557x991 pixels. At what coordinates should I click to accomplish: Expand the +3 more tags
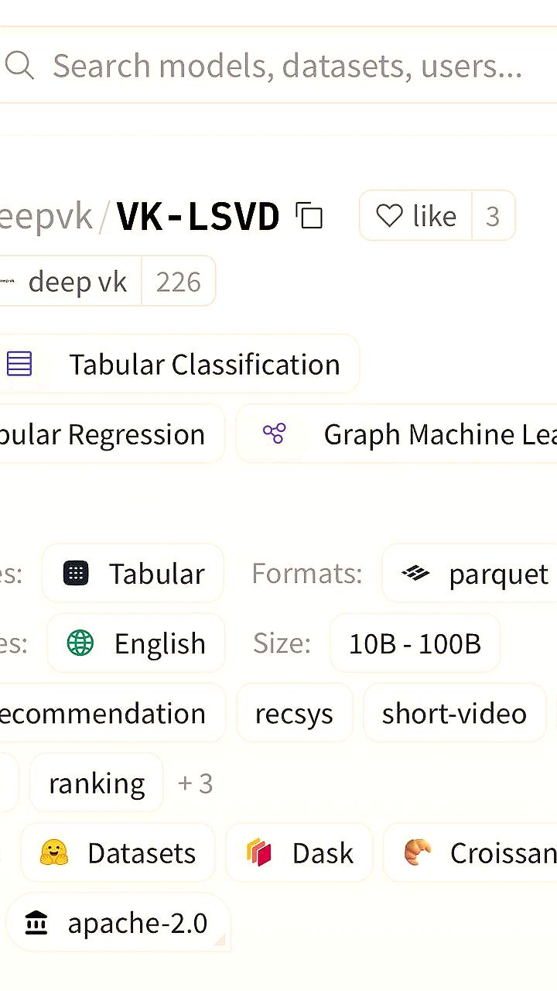tap(195, 784)
